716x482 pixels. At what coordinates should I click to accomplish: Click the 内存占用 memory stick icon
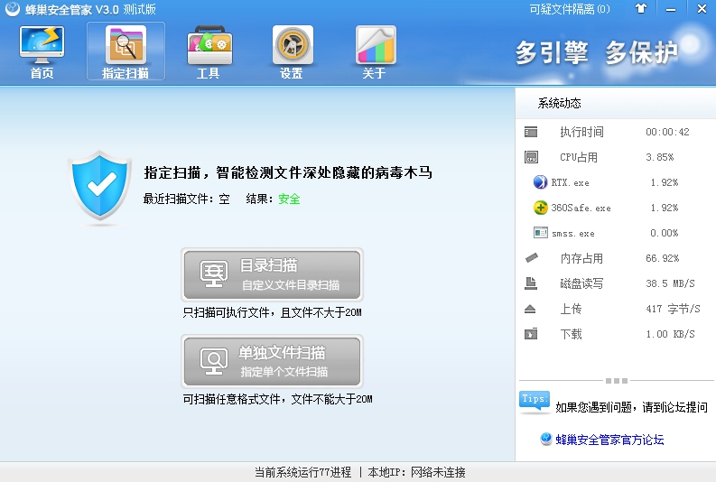point(532,258)
